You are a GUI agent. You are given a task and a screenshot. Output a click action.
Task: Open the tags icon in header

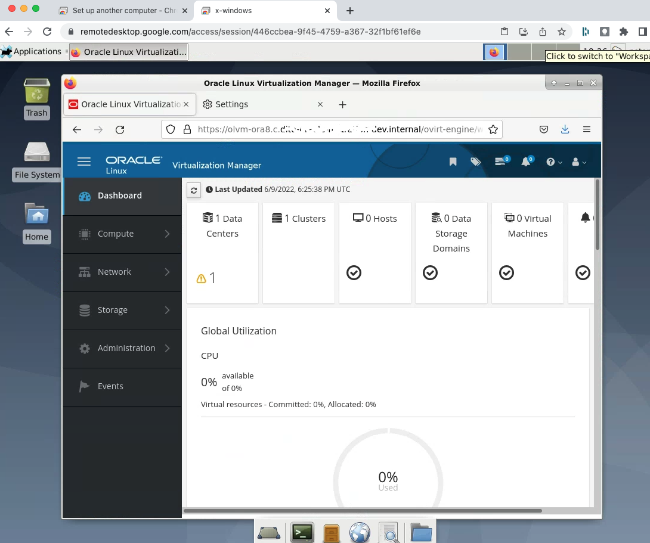(475, 162)
